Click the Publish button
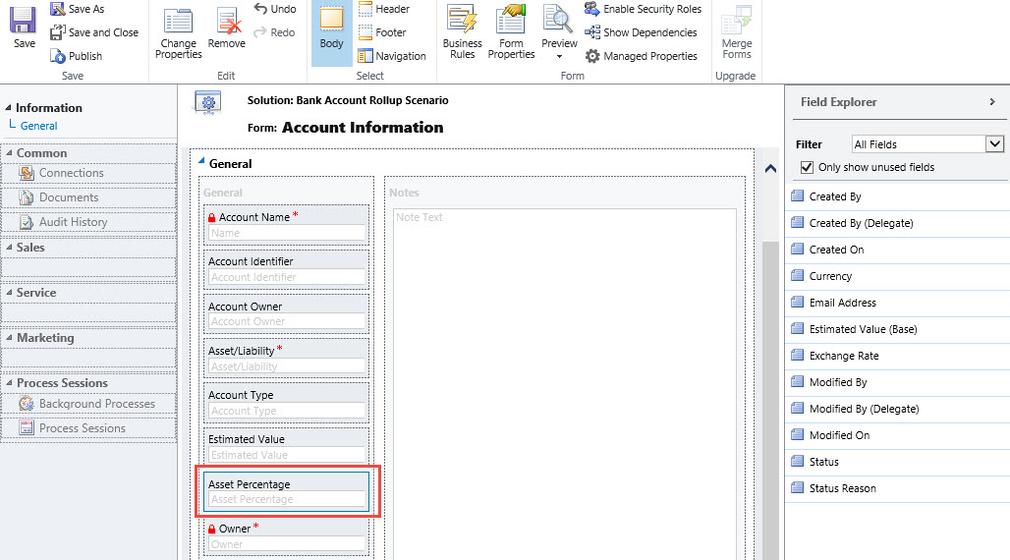1010x560 pixels. tap(77, 56)
